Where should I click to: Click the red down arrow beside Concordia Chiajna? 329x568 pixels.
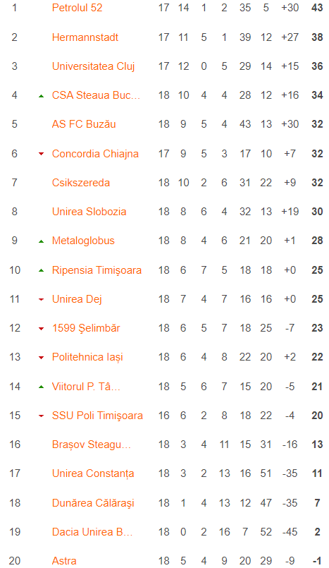pyautogui.click(x=42, y=154)
